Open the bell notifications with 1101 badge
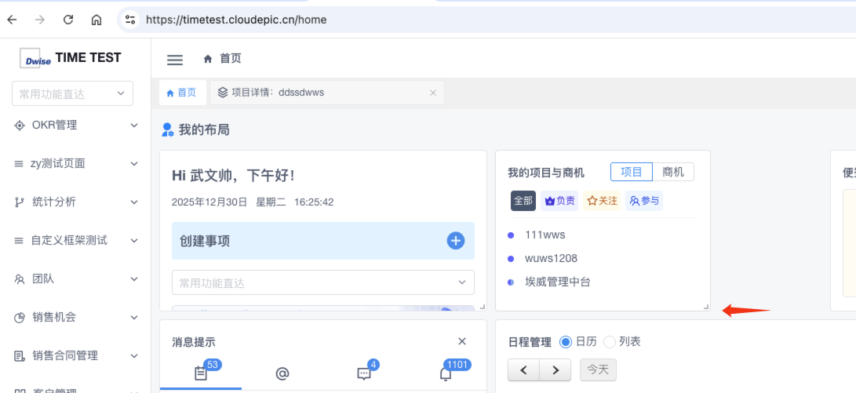 tap(446, 374)
